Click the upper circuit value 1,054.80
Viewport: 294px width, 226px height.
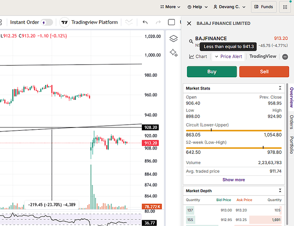pos(273,135)
